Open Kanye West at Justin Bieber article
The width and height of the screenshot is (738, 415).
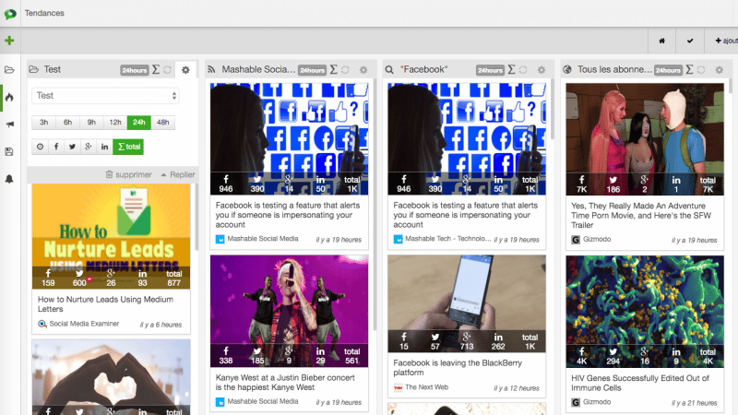pyautogui.click(x=285, y=382)
